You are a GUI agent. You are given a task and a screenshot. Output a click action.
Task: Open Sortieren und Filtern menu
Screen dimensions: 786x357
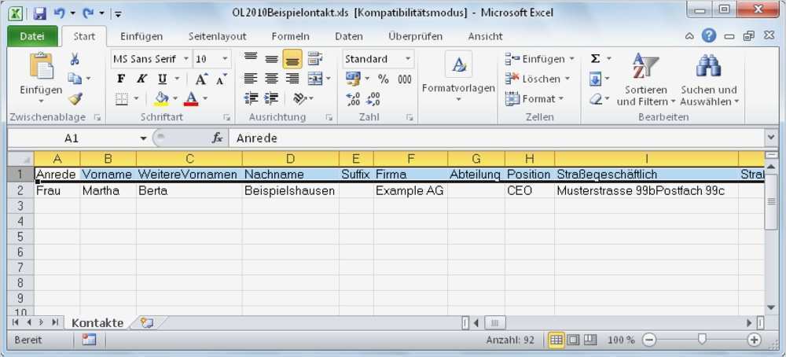tap(645, 79)
